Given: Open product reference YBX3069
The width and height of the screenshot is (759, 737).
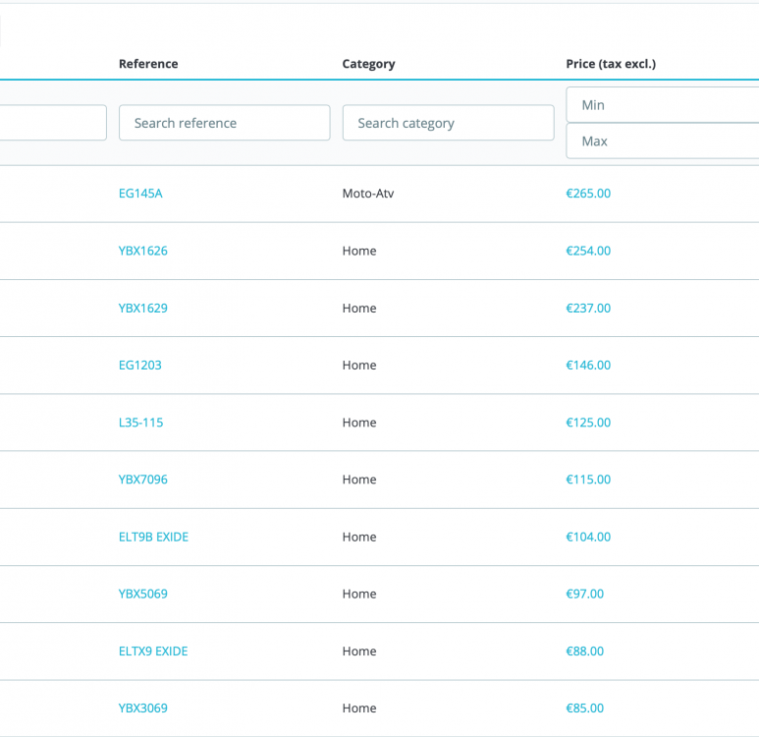Looking at the screenshot, I should 143,708.
